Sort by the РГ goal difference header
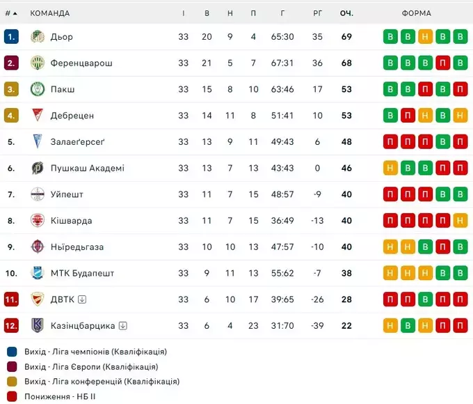Screen dimensions: 473x404 click(x=317, y=13)
